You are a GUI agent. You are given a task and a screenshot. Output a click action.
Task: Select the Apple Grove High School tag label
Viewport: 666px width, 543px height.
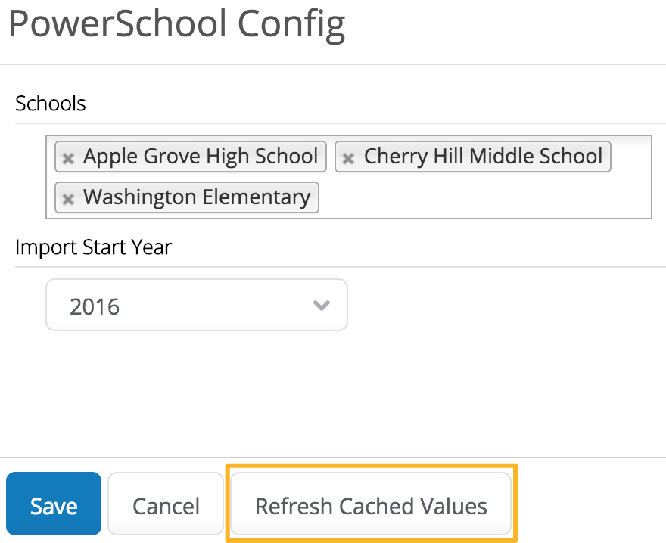(x=200, y=157)
